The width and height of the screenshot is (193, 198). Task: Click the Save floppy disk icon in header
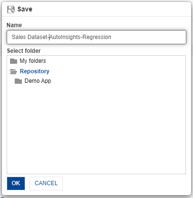11,10
